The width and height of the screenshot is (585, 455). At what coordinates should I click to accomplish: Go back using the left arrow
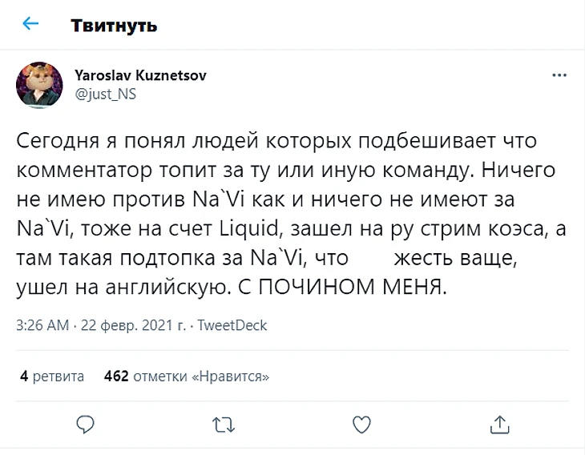click(30, 24)
